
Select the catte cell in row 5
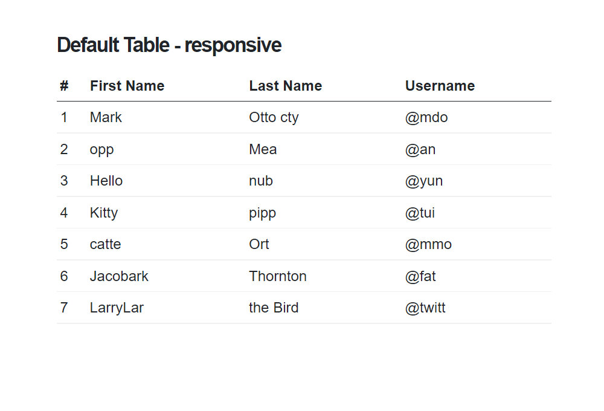[x=106, y=244]
